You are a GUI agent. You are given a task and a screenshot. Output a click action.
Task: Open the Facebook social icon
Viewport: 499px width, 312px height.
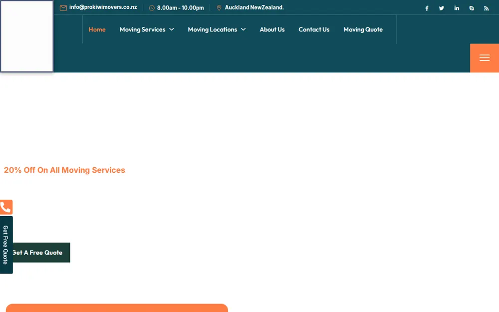427,8
